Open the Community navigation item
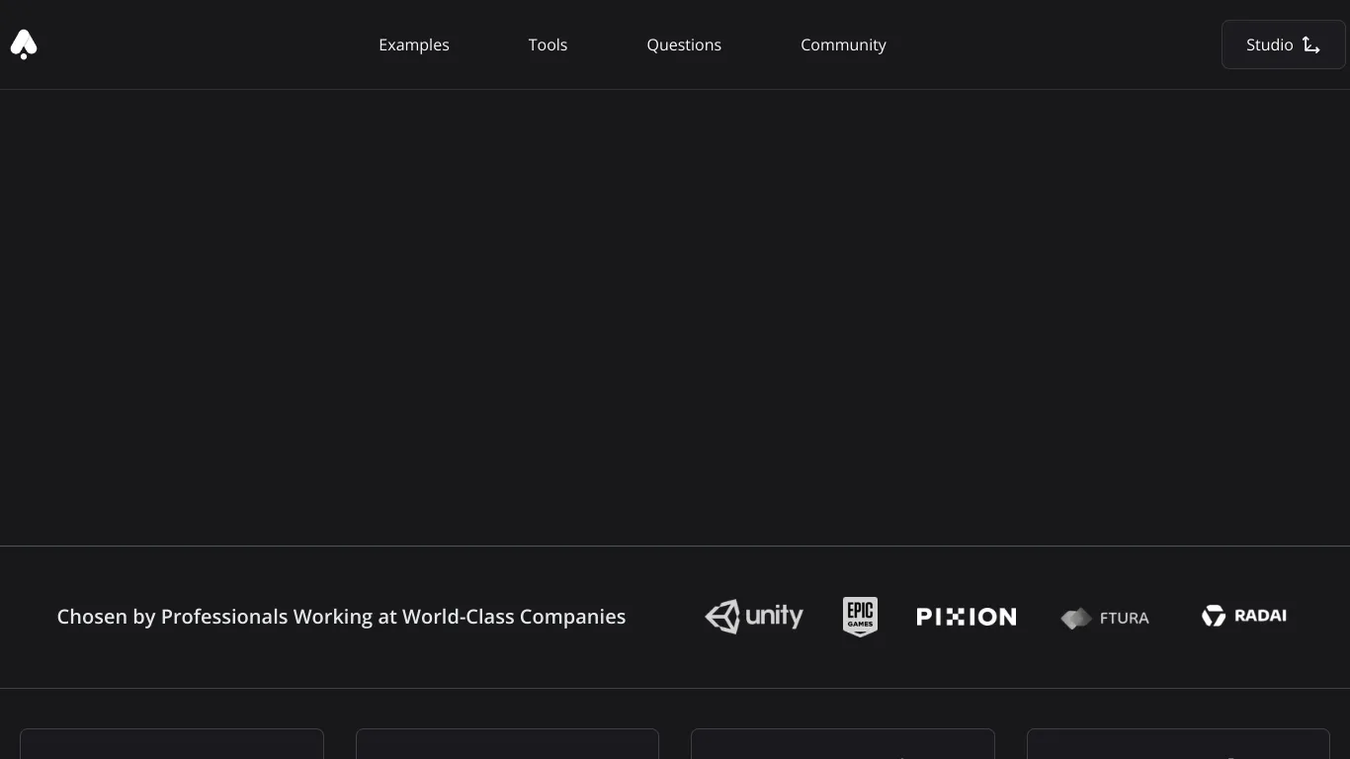The image size is (1350, 759). pyautogui.click(x=842, y=44)
